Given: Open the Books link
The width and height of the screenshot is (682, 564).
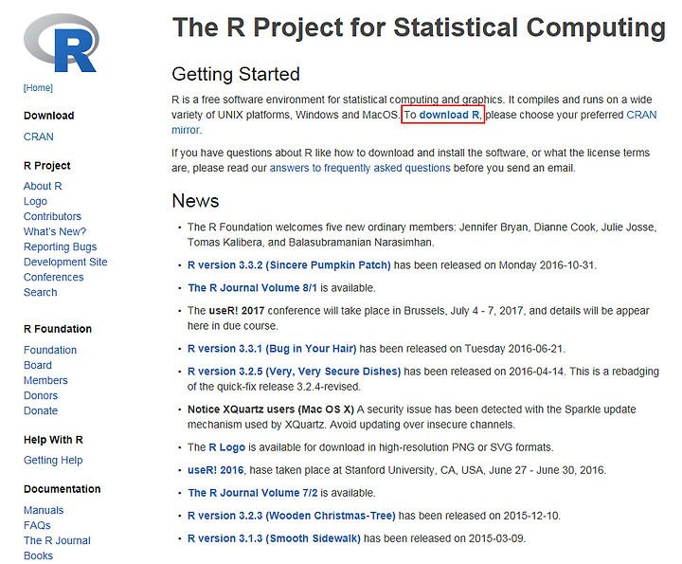Looking at the screenshot, I should [x=38, y=555].
